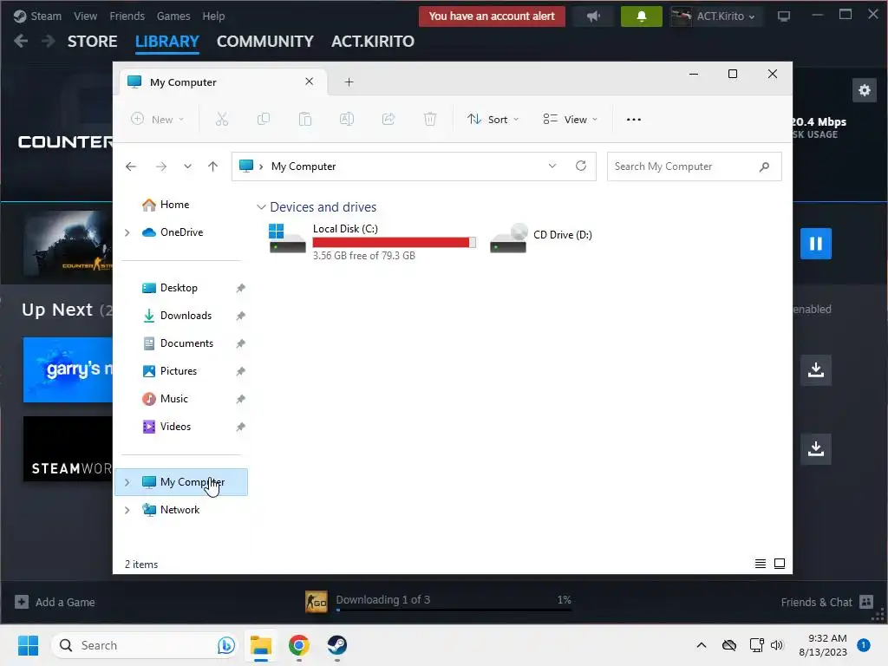Click download icon for Steamworks item
Viewport: 888px width, 666px height.
(816, 449)
